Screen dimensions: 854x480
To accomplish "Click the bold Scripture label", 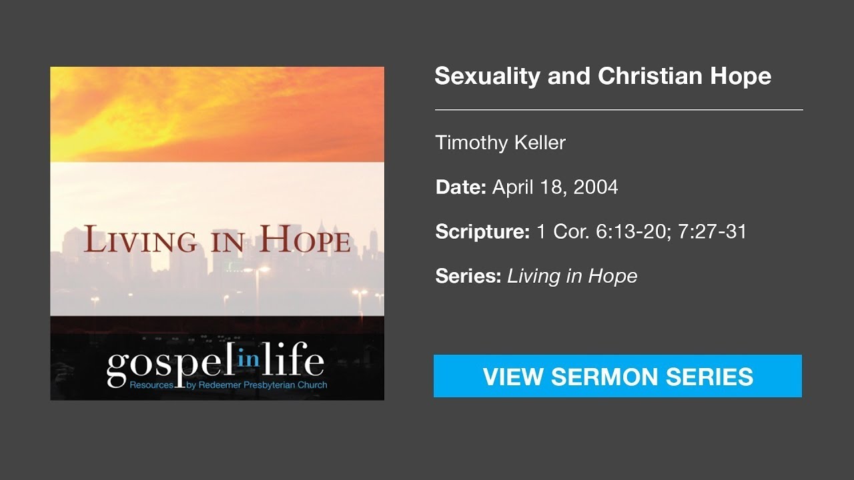I will [482, 231].
